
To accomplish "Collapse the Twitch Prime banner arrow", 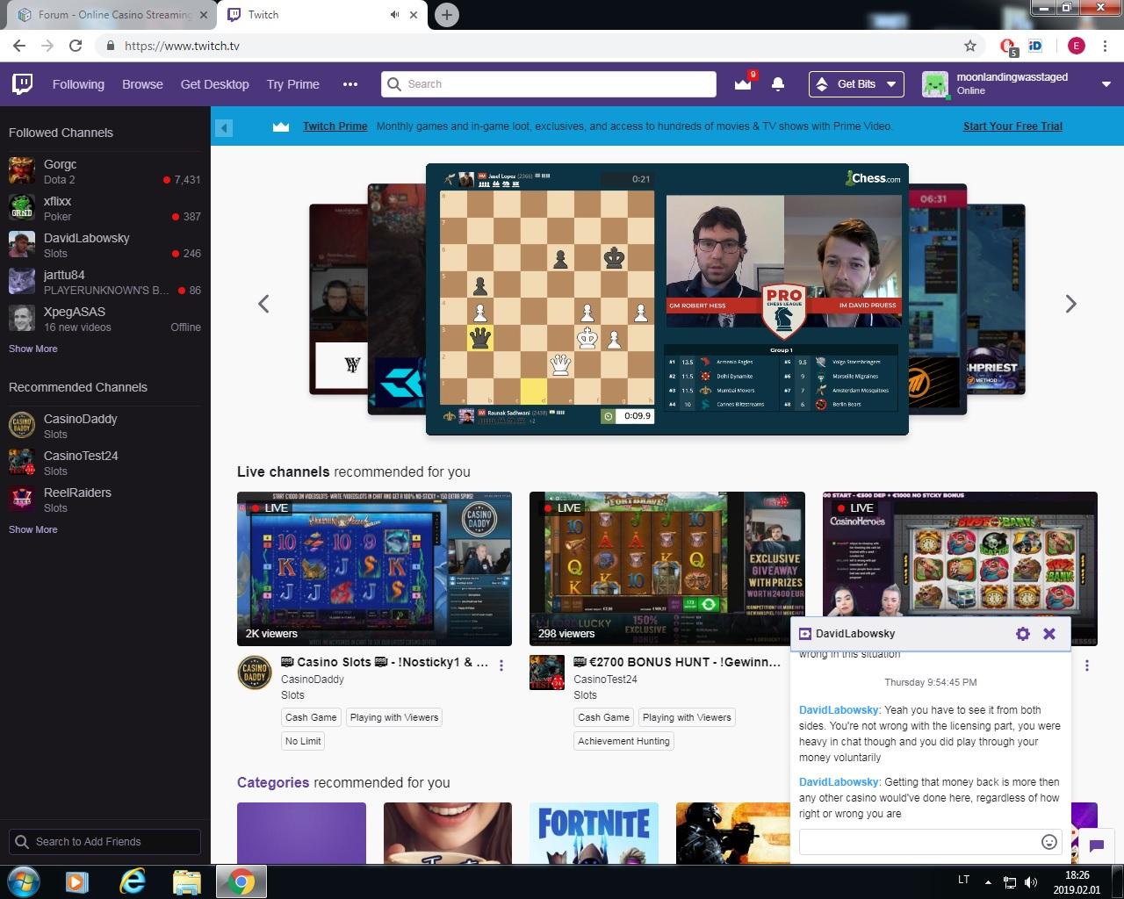I will pyautogui.click(x=224, y=127).
